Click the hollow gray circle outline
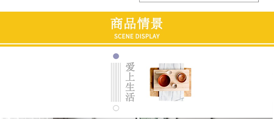 116,108
